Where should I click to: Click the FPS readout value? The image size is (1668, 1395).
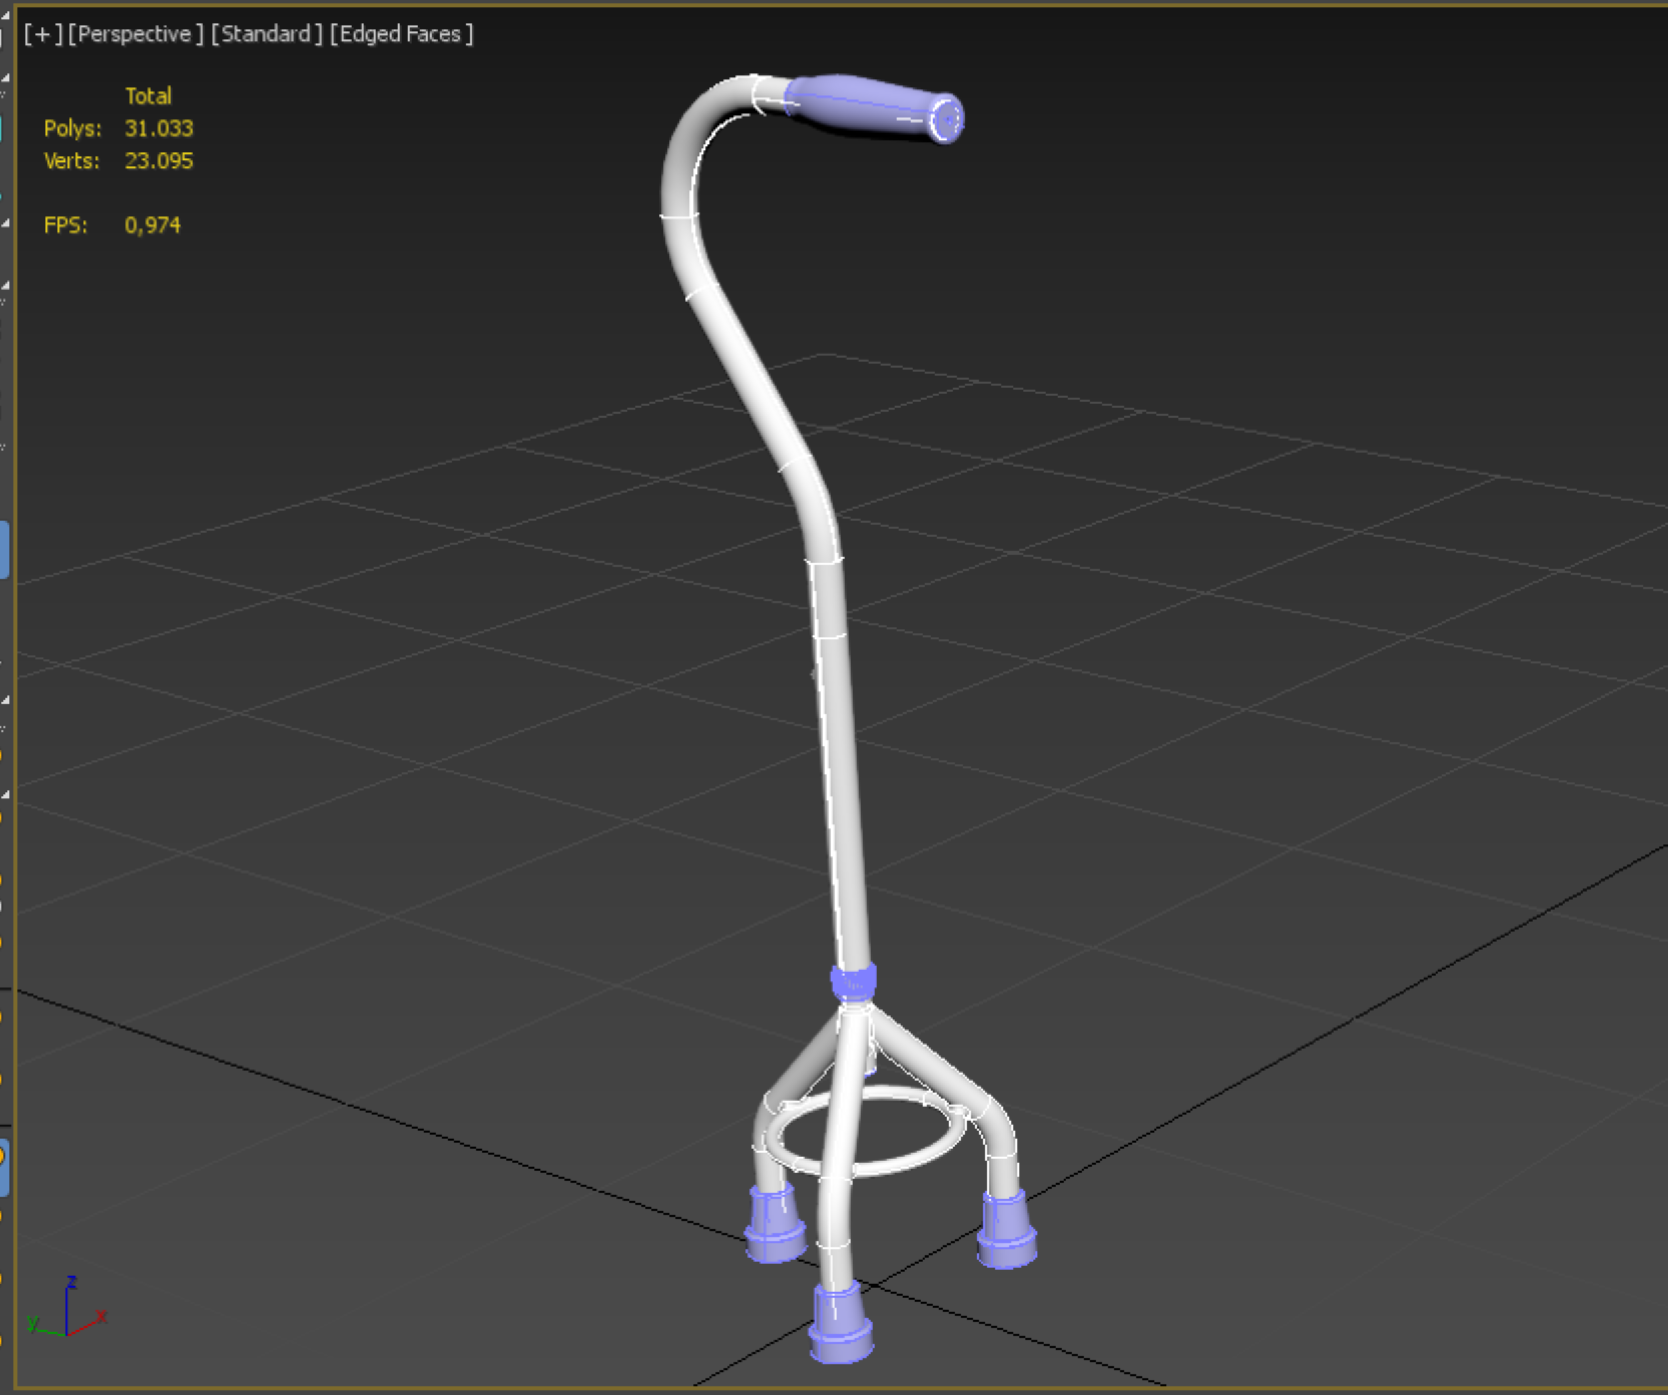point(153,226)
